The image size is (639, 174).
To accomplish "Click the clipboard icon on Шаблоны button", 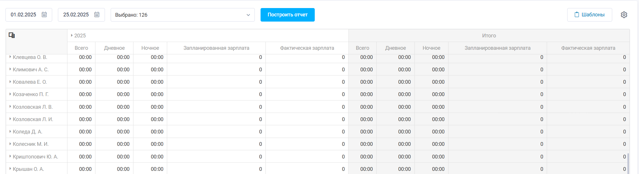I will point(577,15).
